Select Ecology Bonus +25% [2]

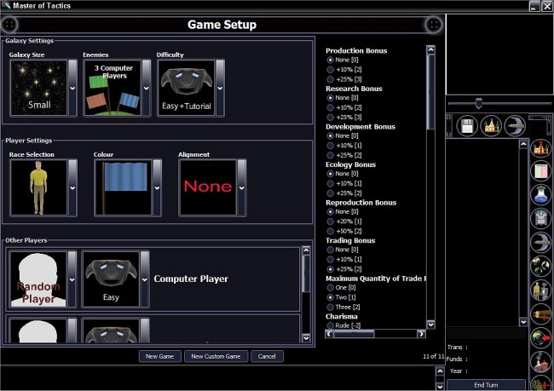344,193
